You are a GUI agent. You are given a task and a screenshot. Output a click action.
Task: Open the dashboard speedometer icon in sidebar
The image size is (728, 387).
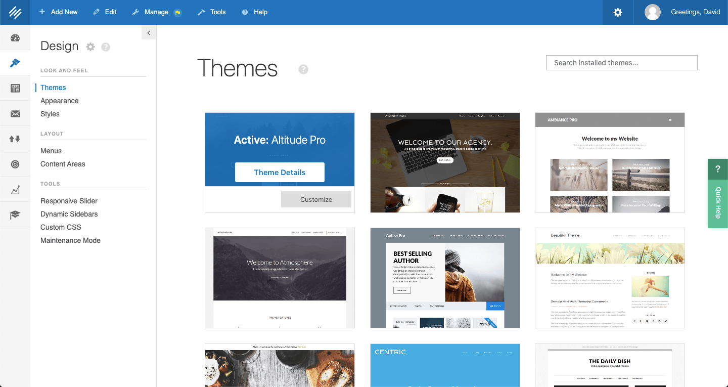tap(15, 37)
